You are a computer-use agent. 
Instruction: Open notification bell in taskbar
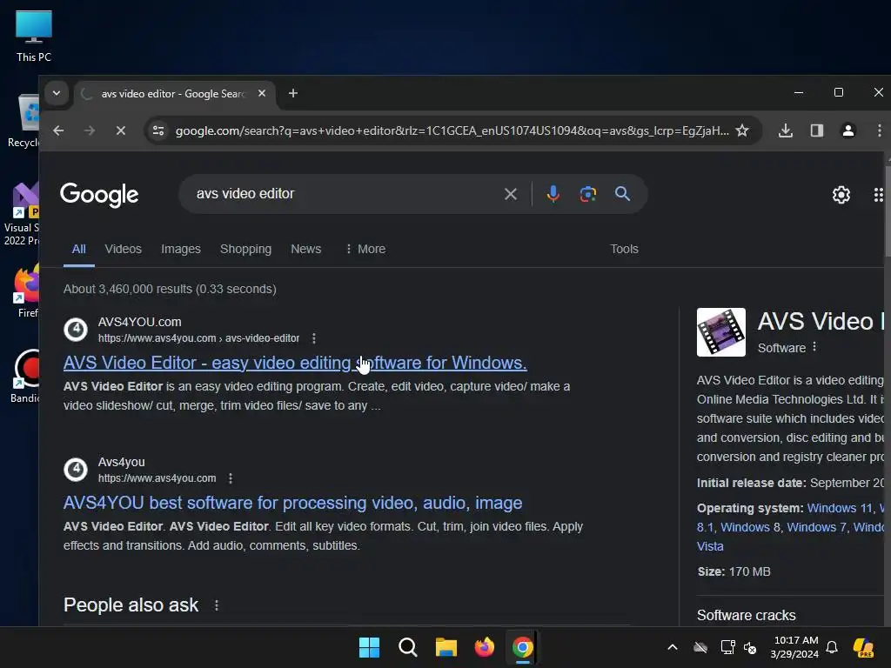(x=832, y=647)
